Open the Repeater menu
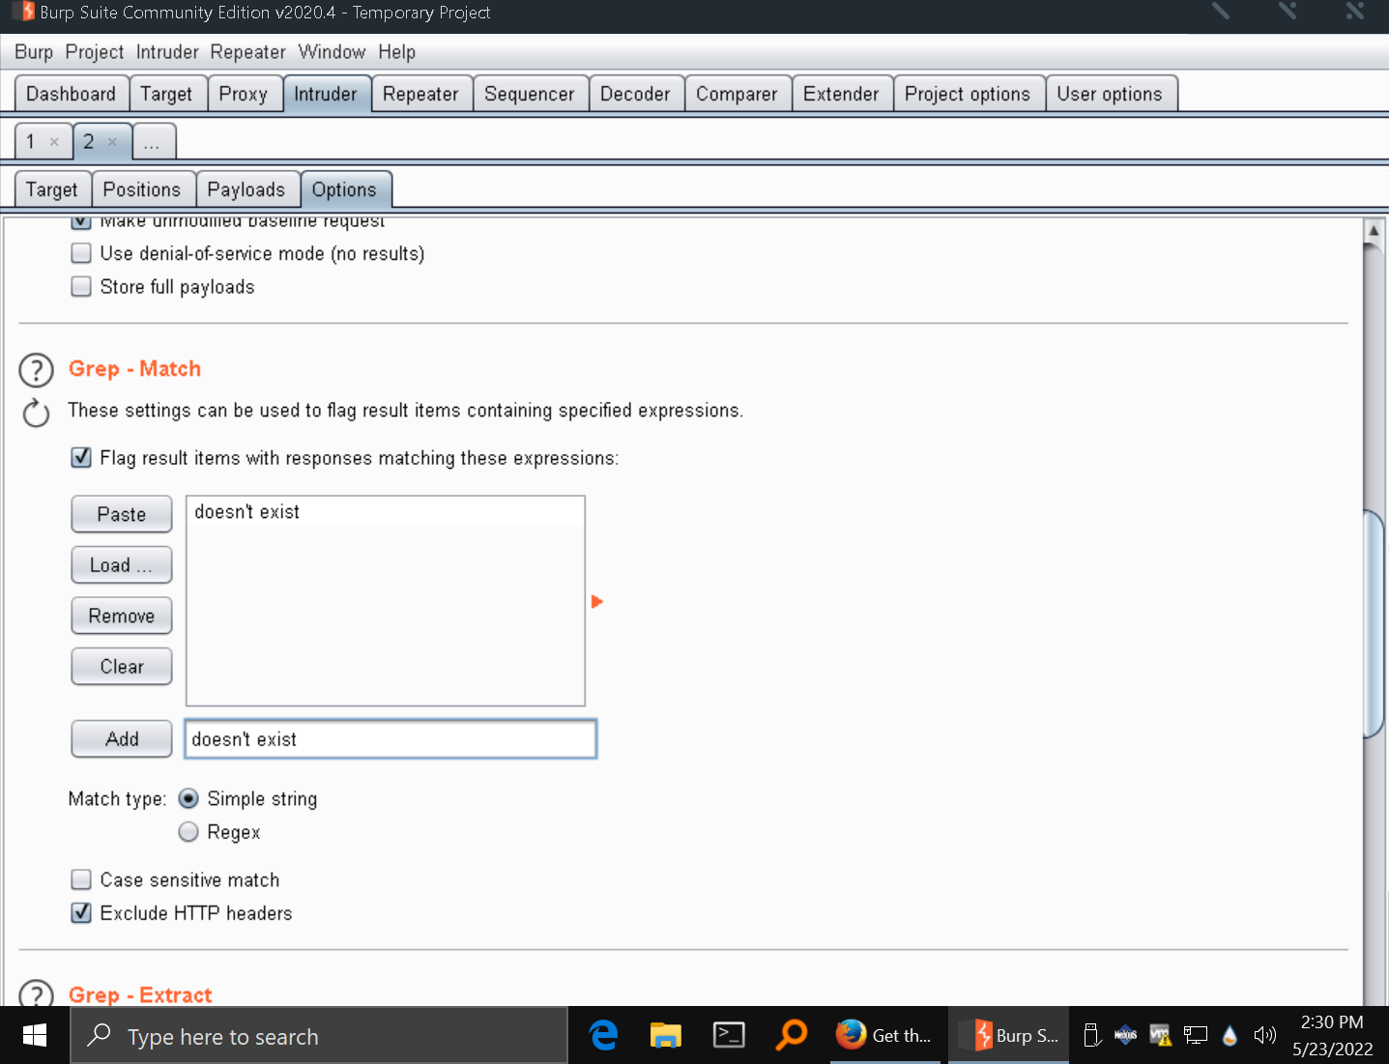This screenshot has width=1389, height=1064. (248, 52)
